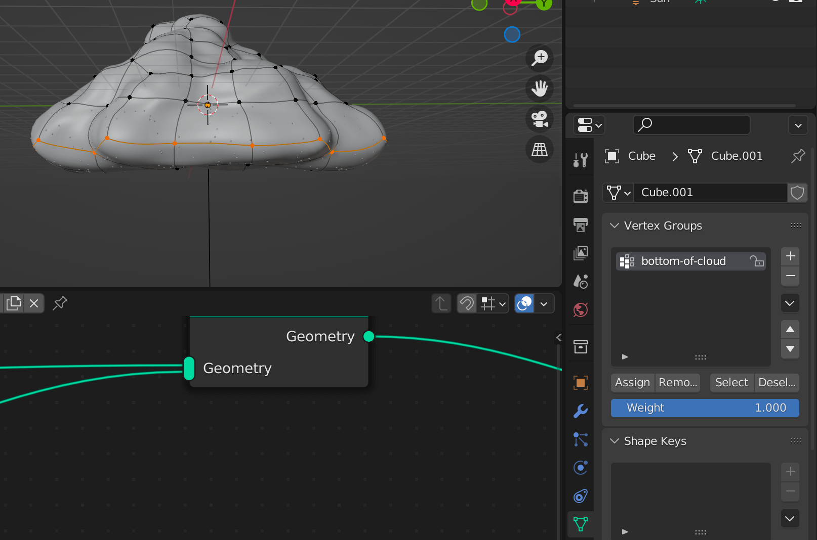Add a new shape key
Image resolution: width=817 pixels, height=540 pixels.
[790, 472]
